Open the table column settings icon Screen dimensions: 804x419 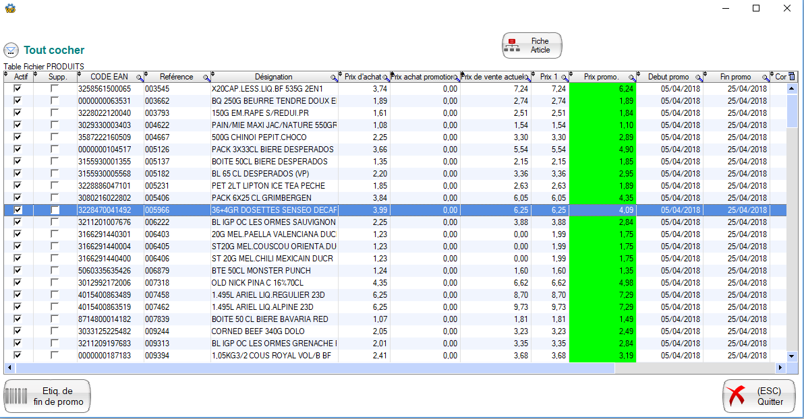(792, 77)
